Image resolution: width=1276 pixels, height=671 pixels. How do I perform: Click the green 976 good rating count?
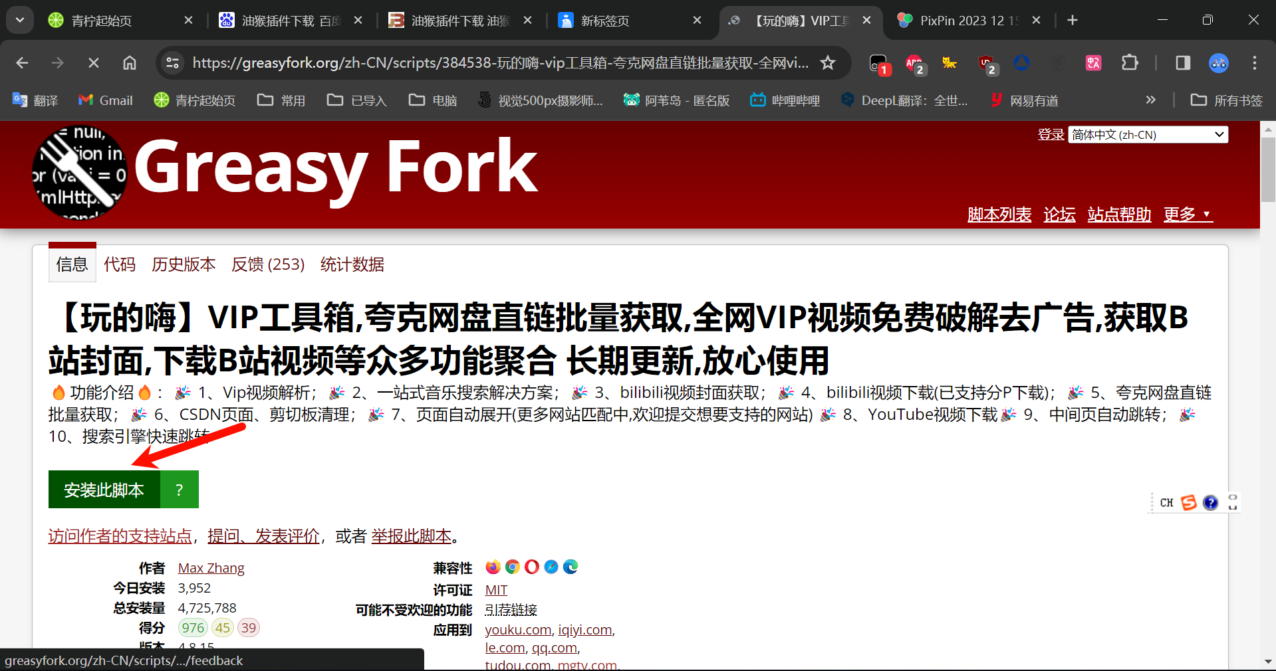point(193,628)
